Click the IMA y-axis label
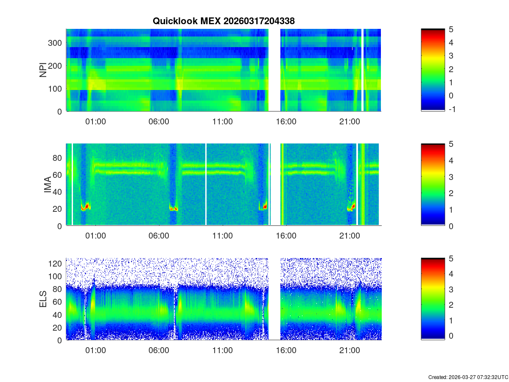This screenshot has width=509, height=382. (48, 185)
